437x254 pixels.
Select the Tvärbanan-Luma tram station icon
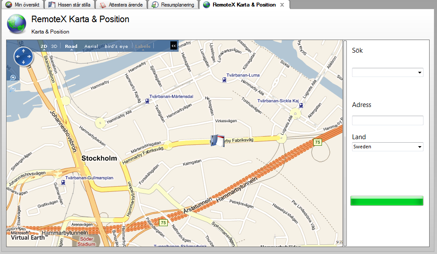224,80
